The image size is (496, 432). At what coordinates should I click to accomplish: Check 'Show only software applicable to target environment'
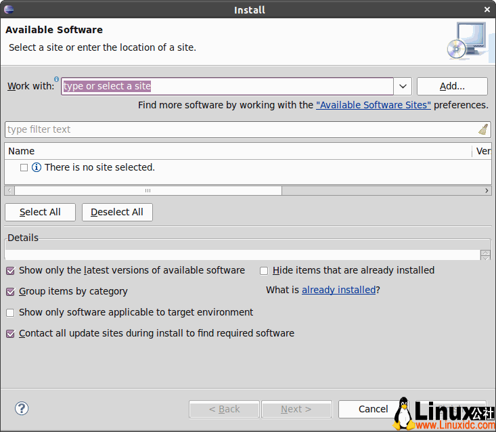click(x=10, y=312)
